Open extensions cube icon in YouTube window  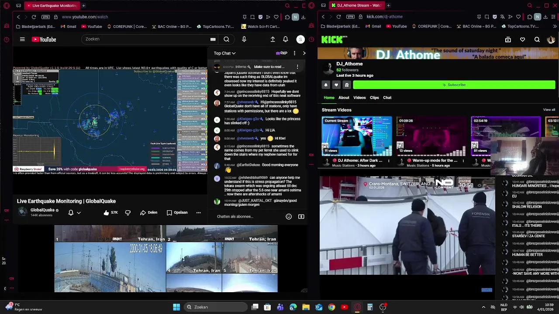tap(287, 17)
